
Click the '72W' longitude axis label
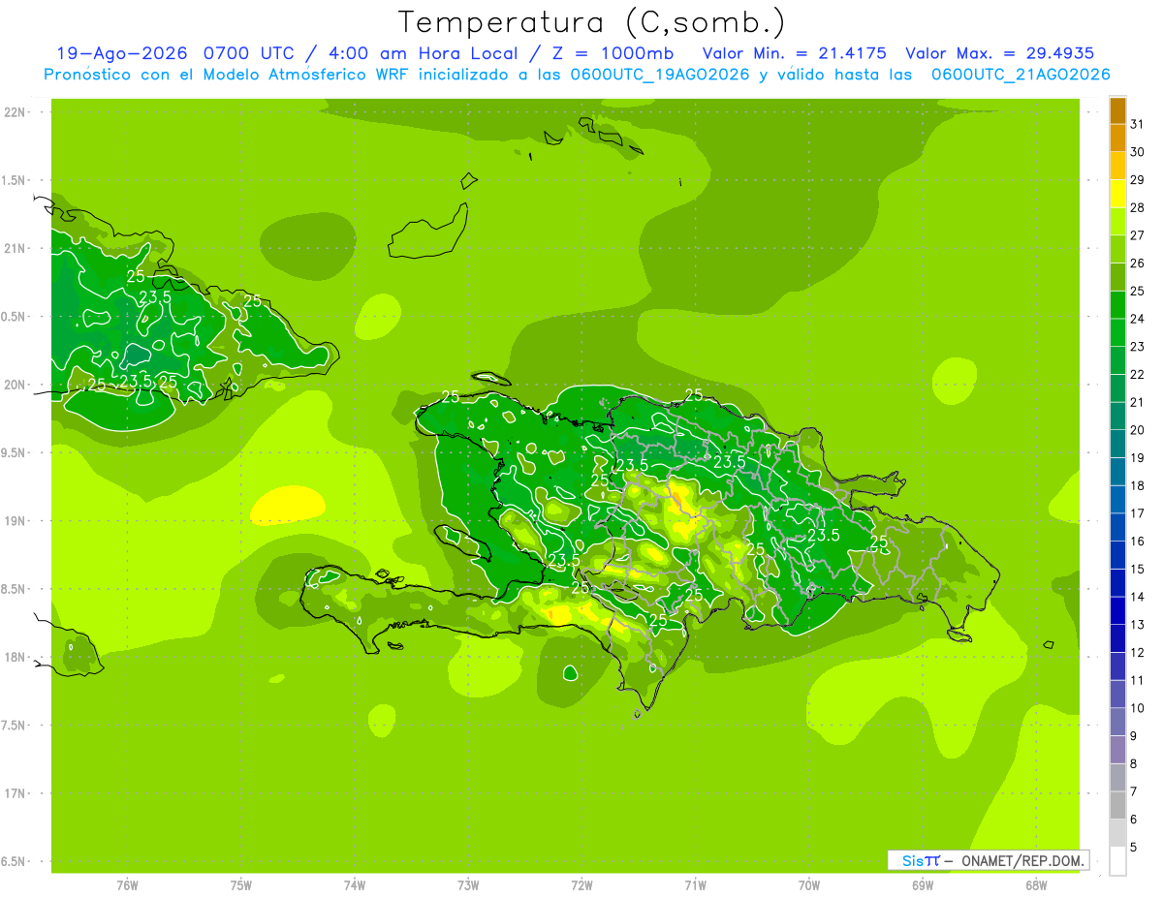click(x=581, y=885)
